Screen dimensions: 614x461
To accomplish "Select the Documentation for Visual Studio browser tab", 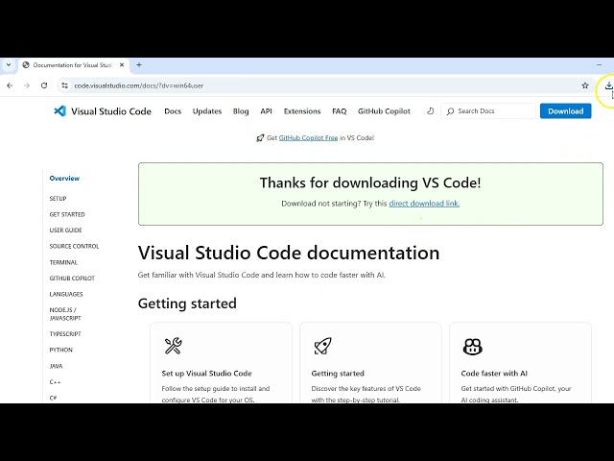I will 73,64.
